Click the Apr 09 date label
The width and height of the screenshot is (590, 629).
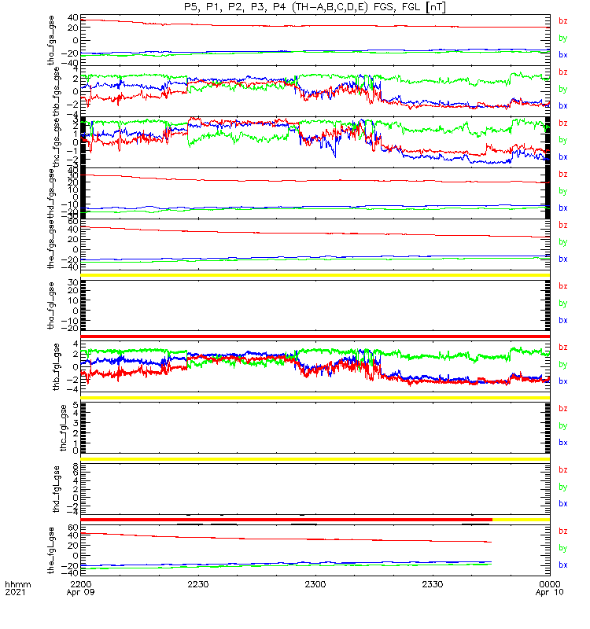[x=81, y=593]
